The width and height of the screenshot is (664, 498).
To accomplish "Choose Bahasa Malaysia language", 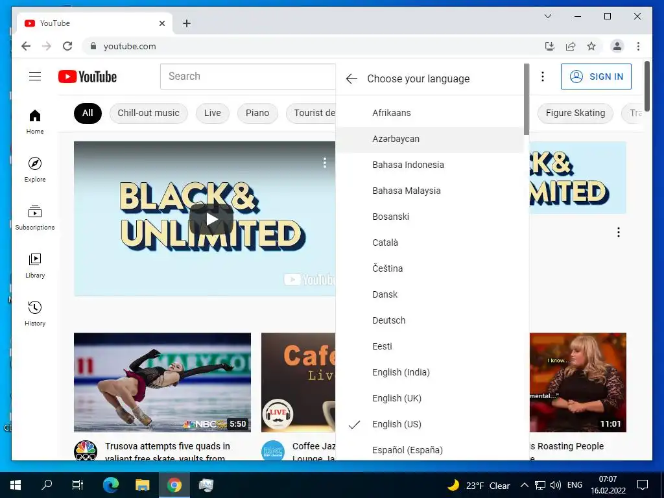I will (430, 191).
